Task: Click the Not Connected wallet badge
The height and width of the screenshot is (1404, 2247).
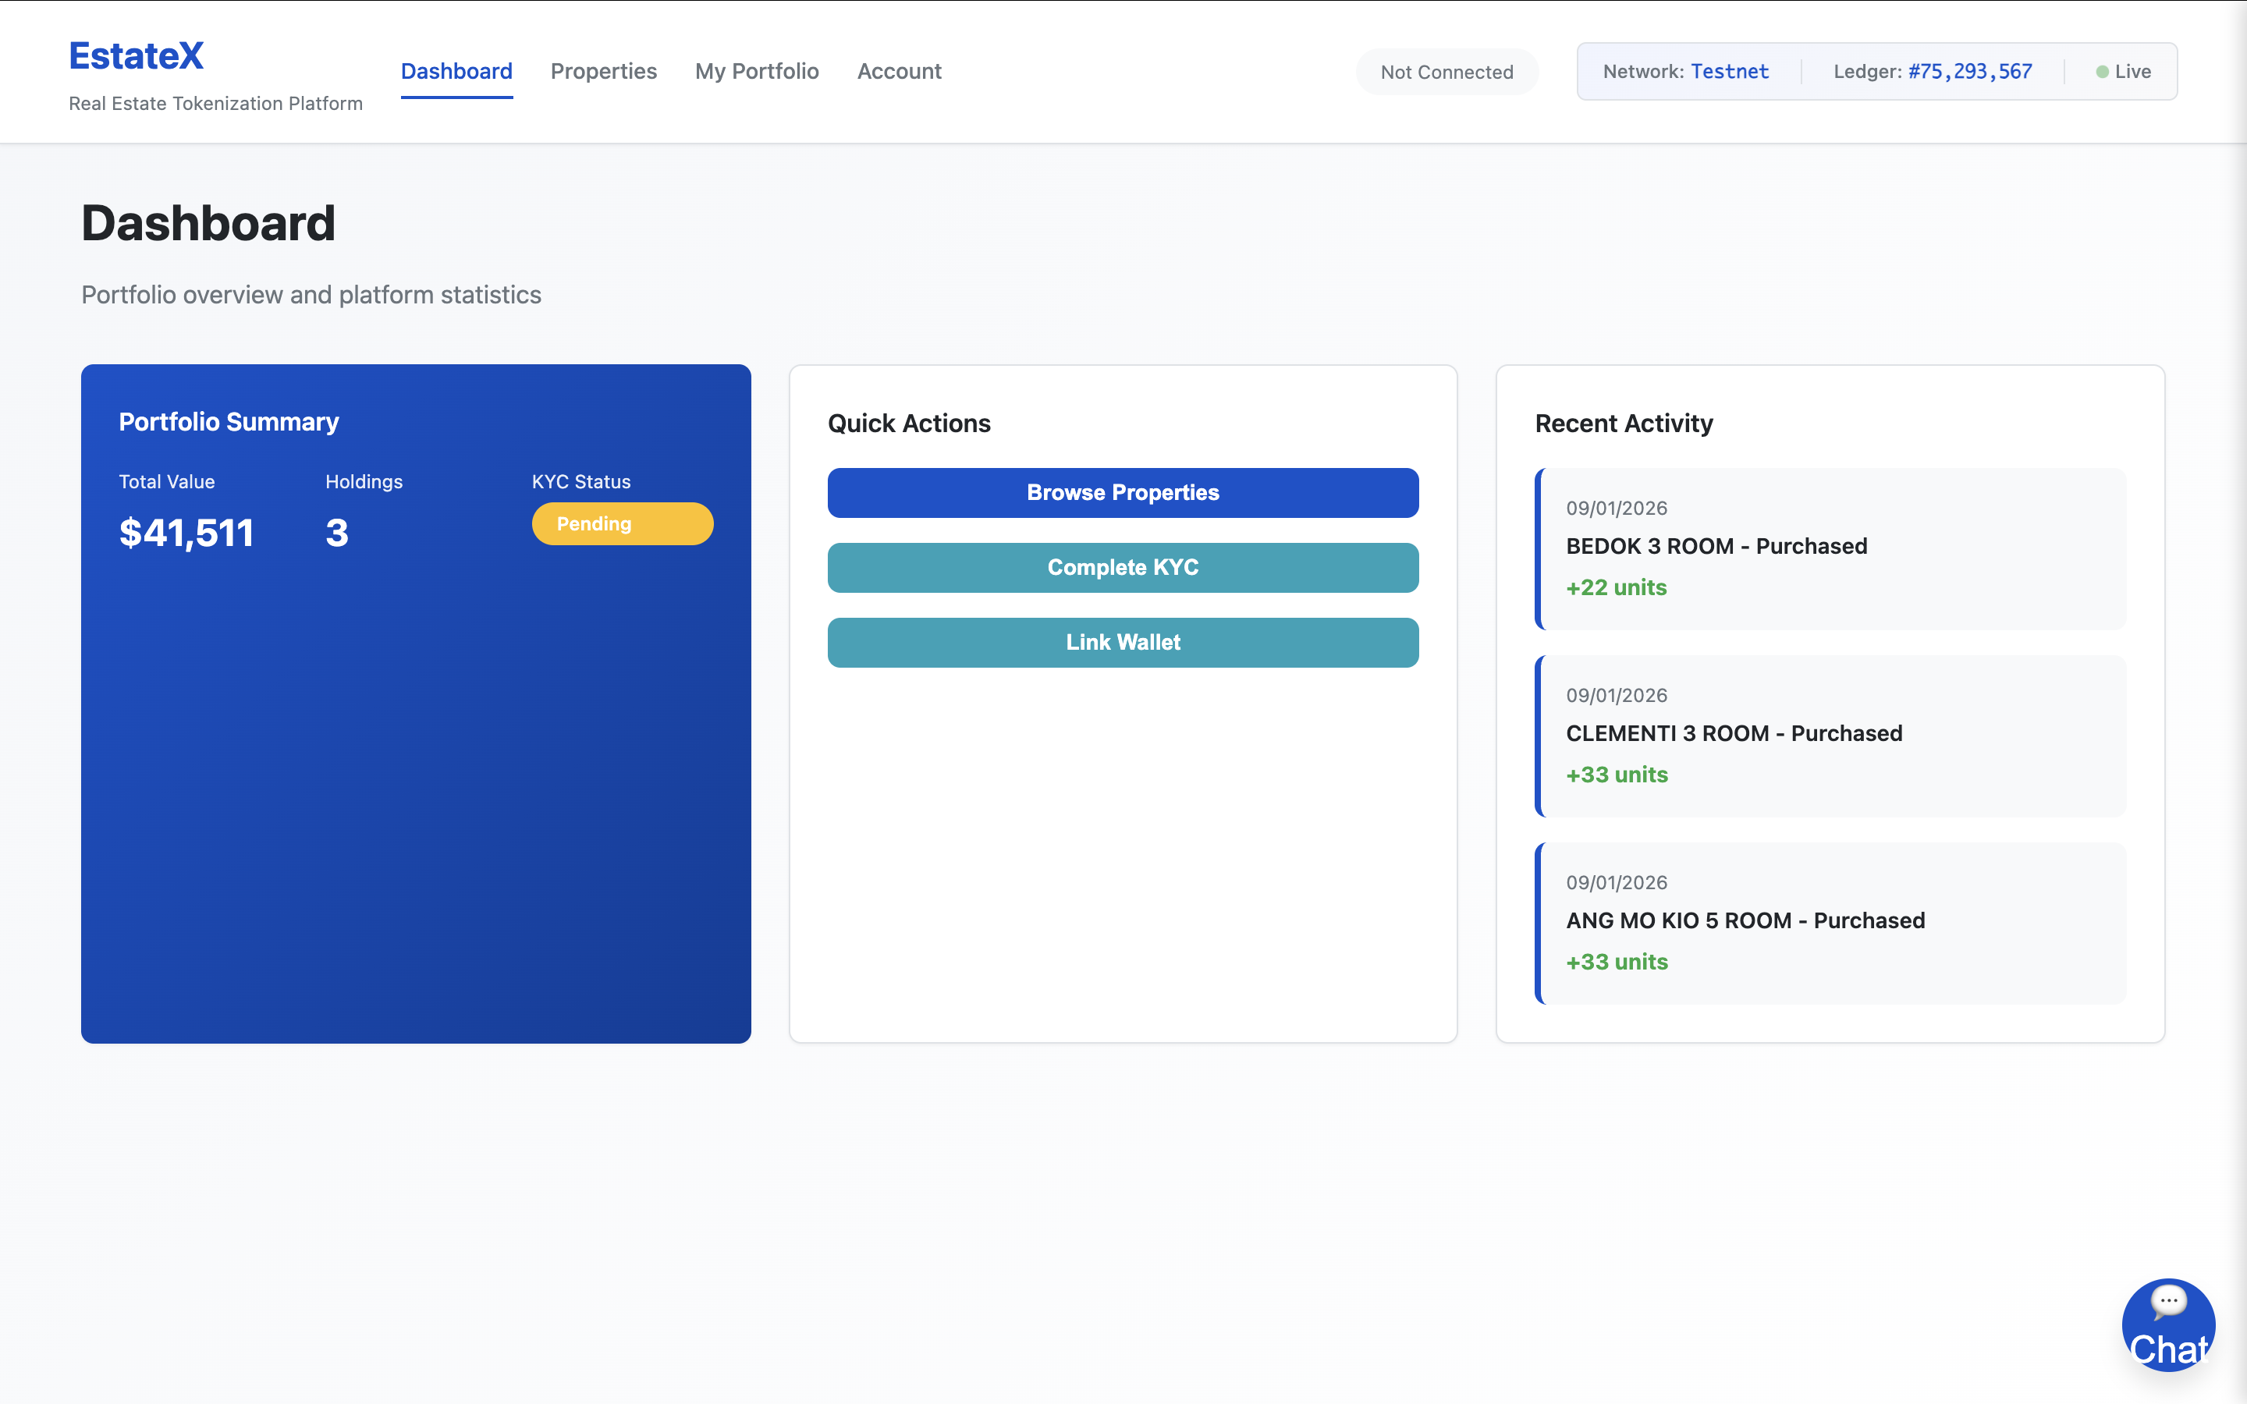Action: (x=1446, y=73)
